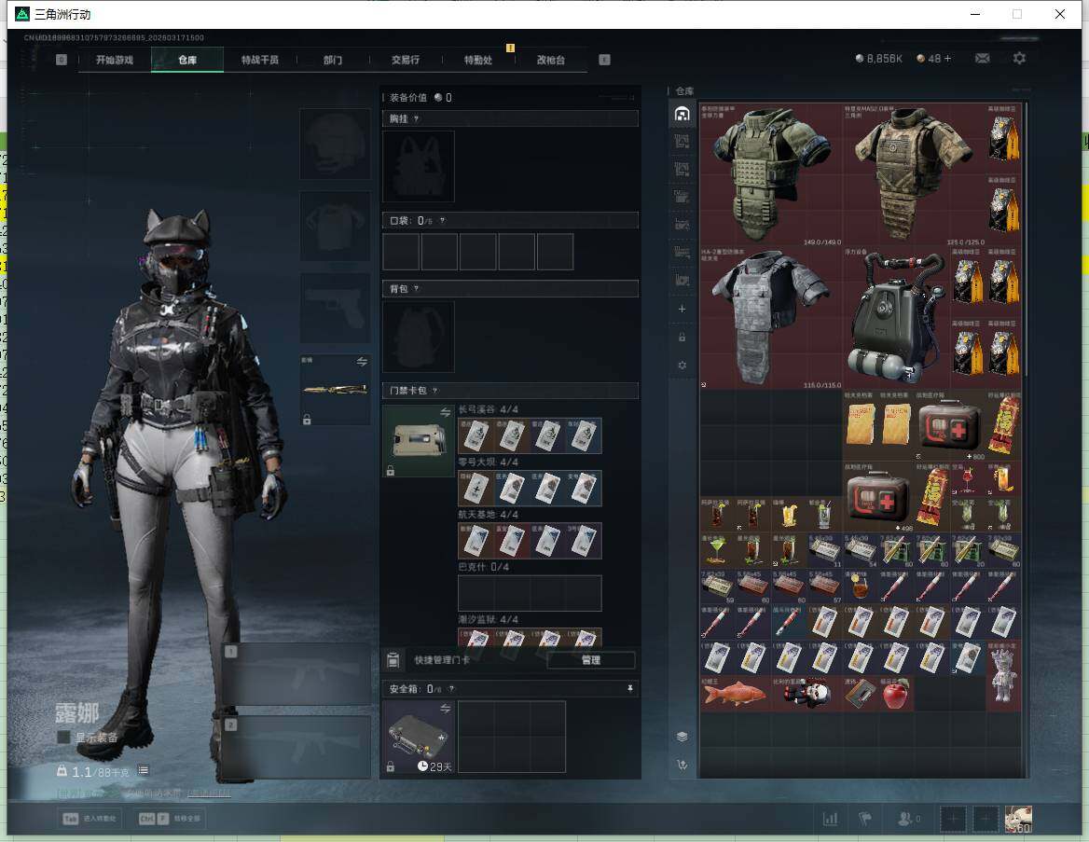1089x842 pixels.
Task: Click the stack-items icon below the warehouse sidebar
Action: coord(682,737)
